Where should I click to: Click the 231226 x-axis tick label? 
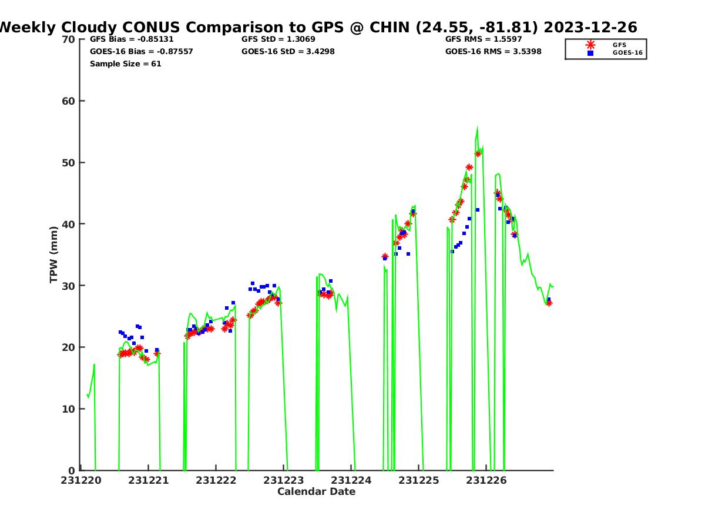486,480
